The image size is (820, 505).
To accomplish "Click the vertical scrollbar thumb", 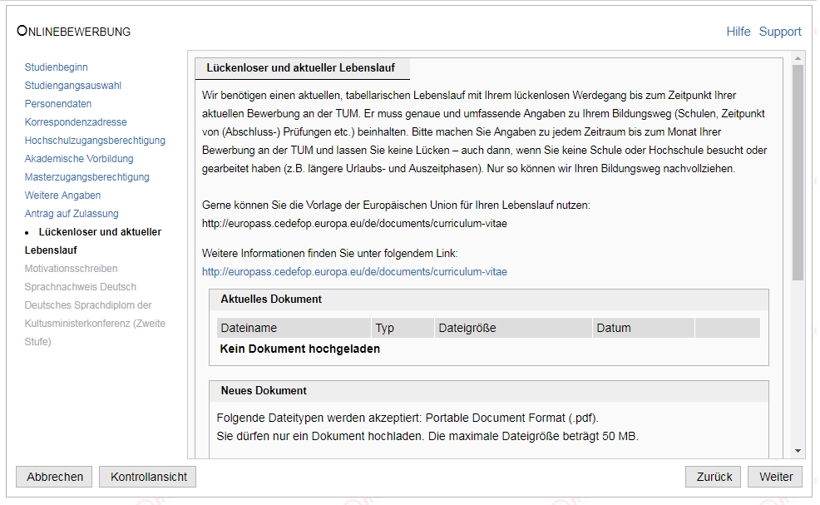I will tap(798, 172).
